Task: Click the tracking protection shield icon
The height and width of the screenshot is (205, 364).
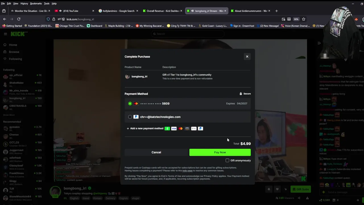Action: tap(48, 19)
